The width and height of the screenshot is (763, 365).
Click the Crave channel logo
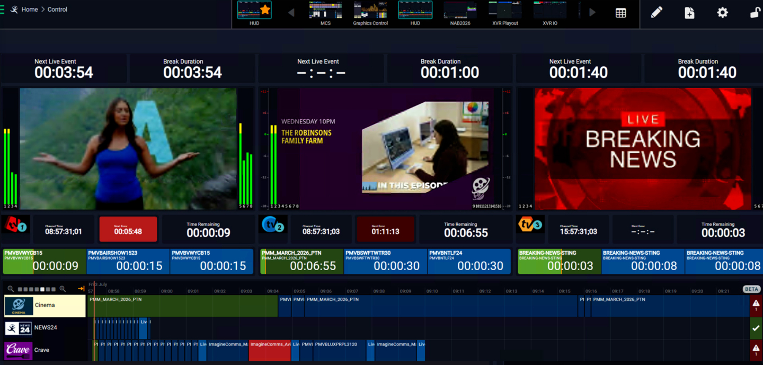tap(19, 350)
